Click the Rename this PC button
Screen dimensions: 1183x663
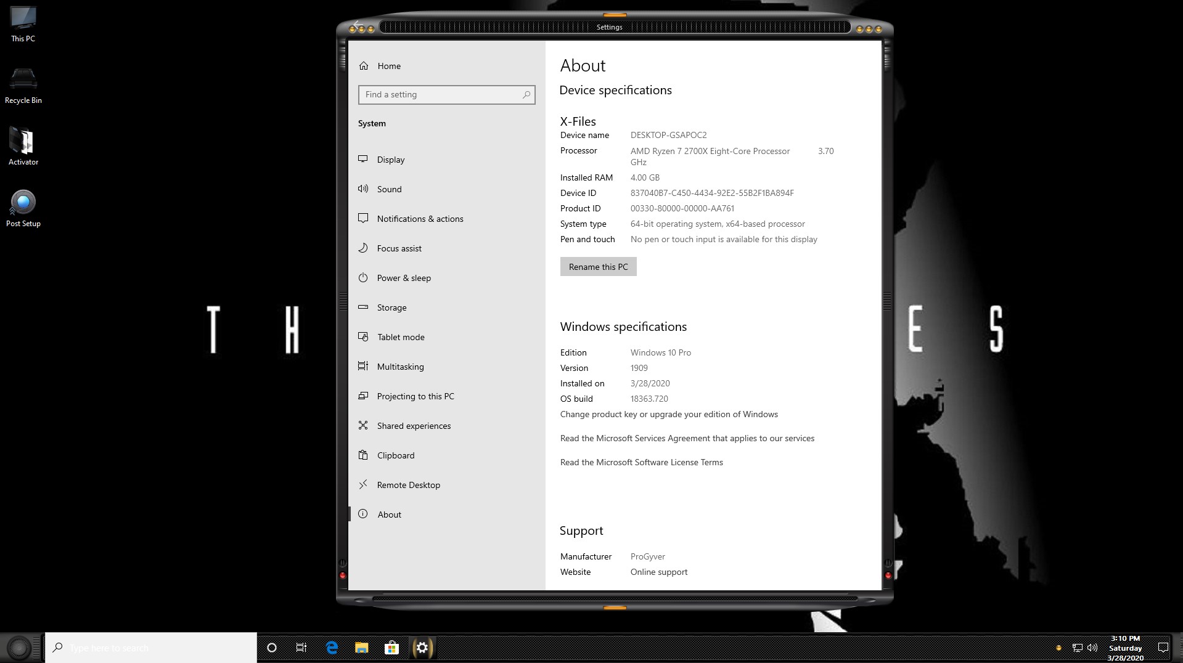point(598,267)
